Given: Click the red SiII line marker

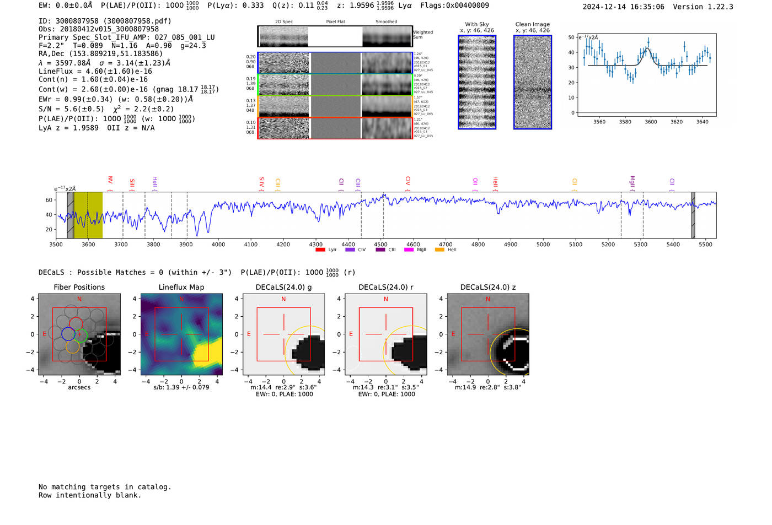Looking at the screenshot, I should [x=132, y=185].
